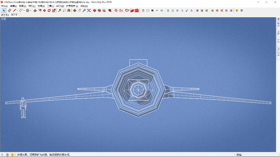Screen dimensions: 280x157
Task: Open the 相机(C) menu
Action: 32,6
